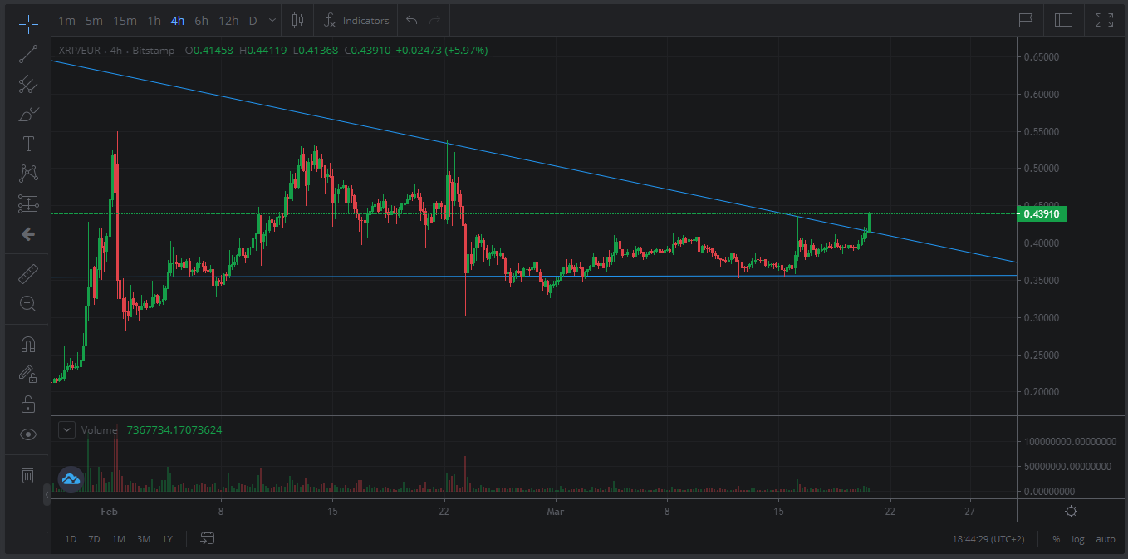Click the 0.65000 price axis label
The image size is (1128, 559).
pos(1042,57)
